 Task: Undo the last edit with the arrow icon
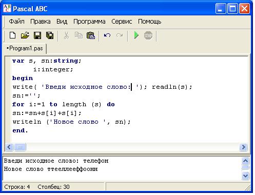click(x=107, y=35)
